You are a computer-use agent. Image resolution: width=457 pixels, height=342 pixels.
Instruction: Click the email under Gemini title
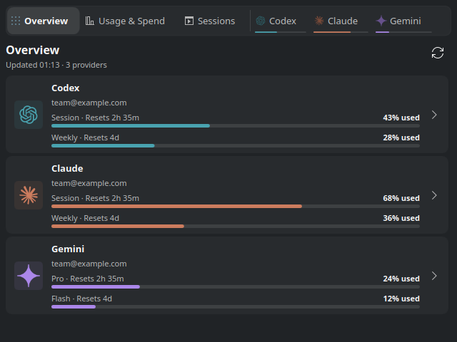pyautogui.click(x=89, y=264)
